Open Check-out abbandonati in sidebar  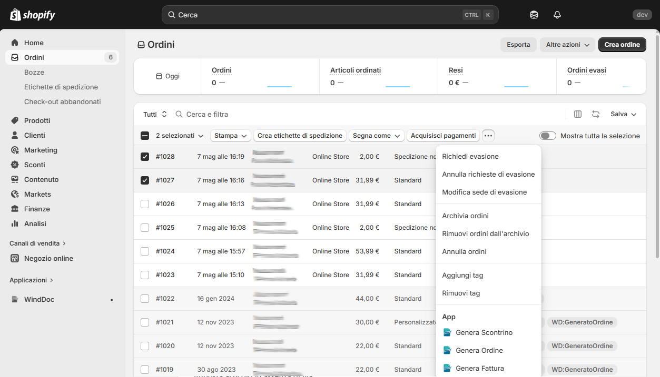(x=62, y=101)
